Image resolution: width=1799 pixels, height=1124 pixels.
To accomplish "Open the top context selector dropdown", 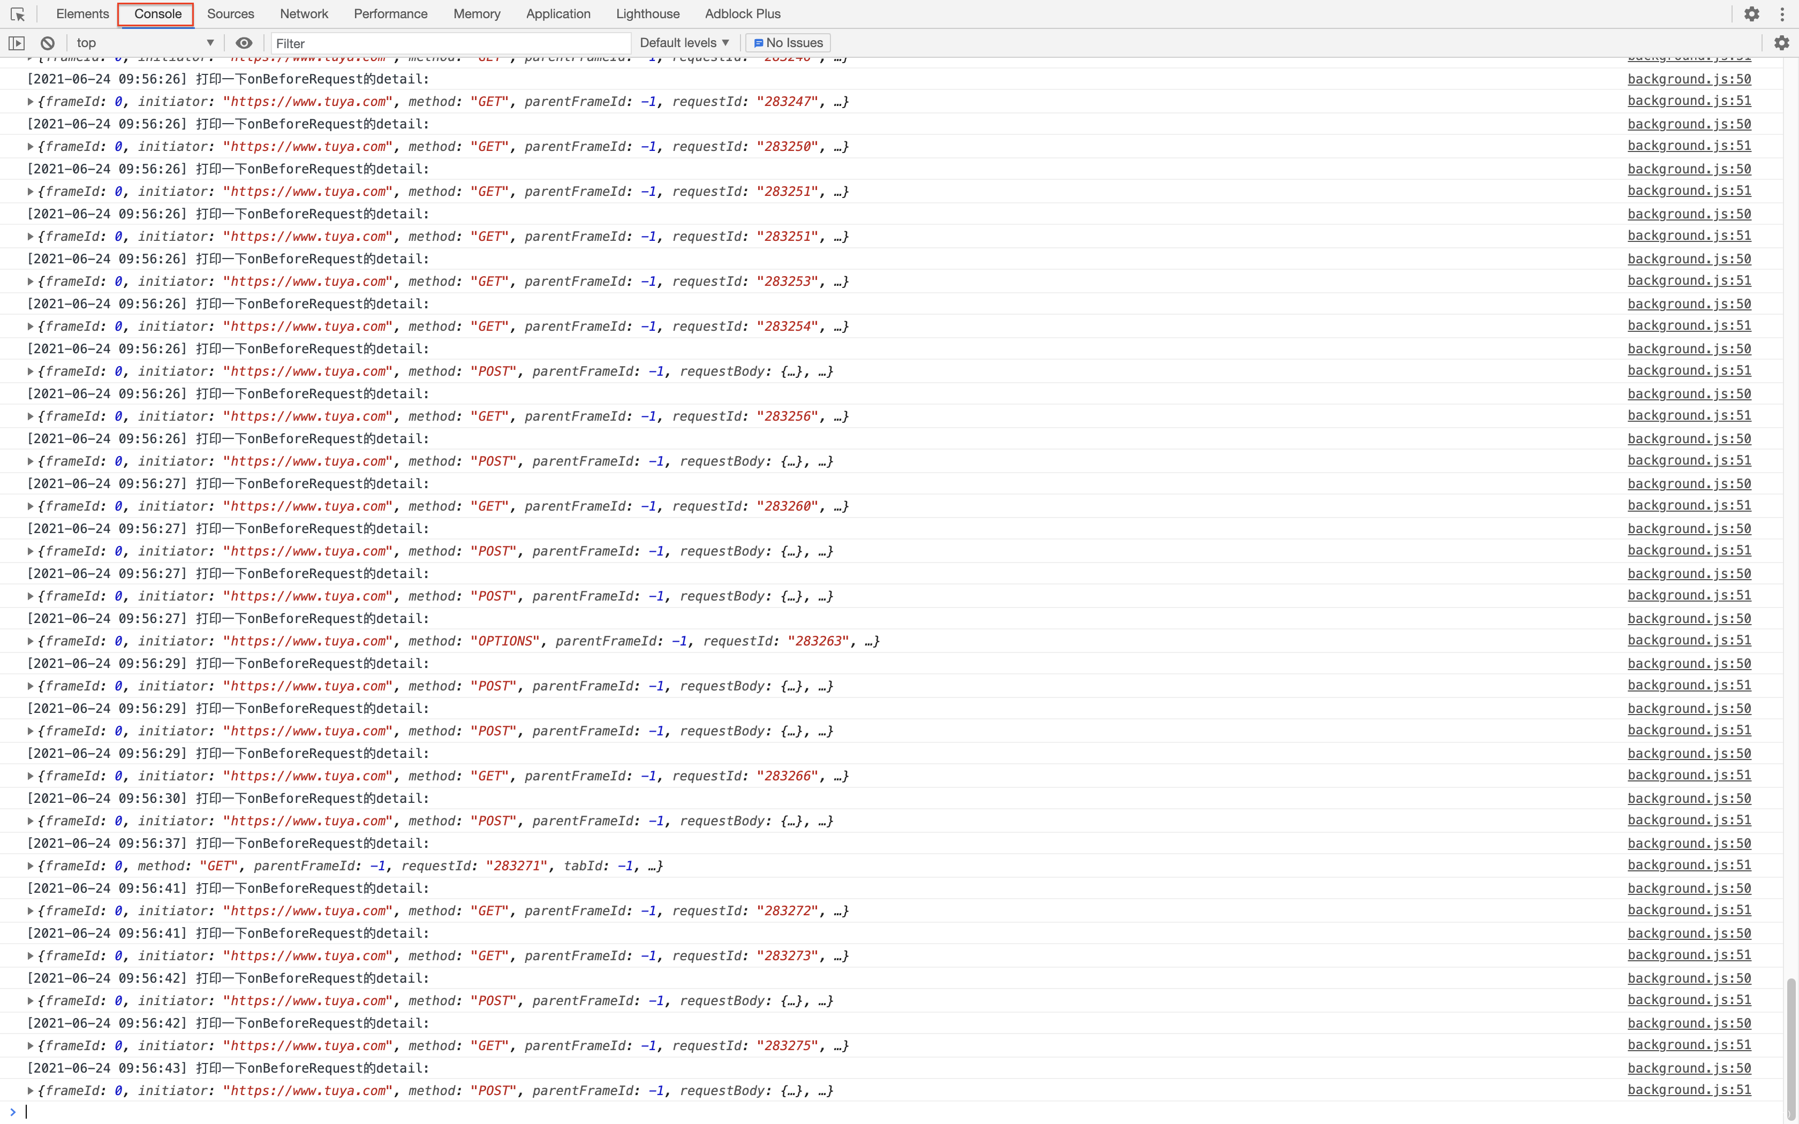I will pyautogui.click(x=145, y=43).
